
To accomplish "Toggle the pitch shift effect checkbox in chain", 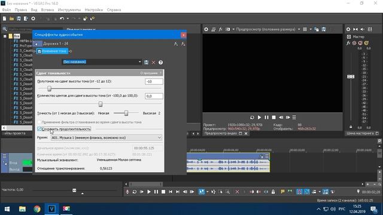I will [39, 51].
